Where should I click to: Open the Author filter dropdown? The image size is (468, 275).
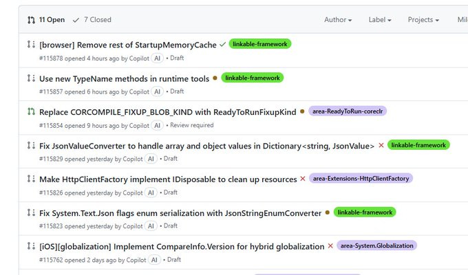point(338,20)
